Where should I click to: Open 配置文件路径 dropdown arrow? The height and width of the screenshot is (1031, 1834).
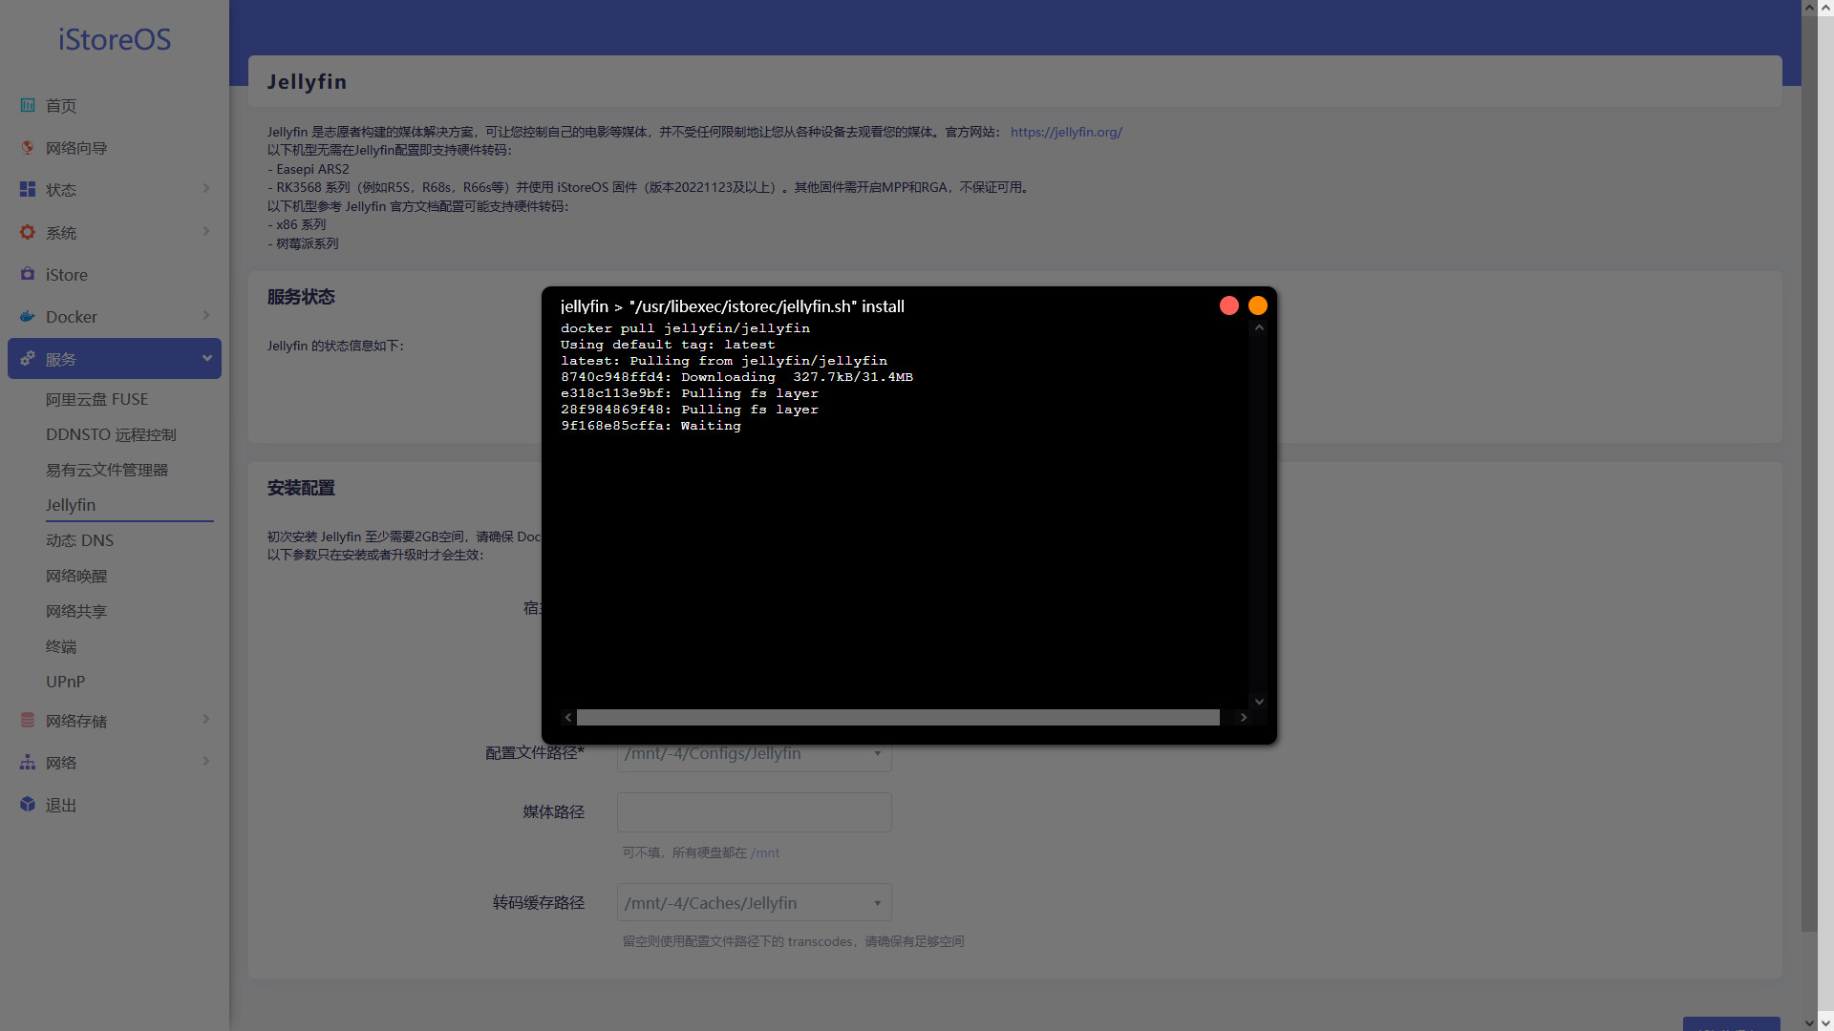click(877, 753)
